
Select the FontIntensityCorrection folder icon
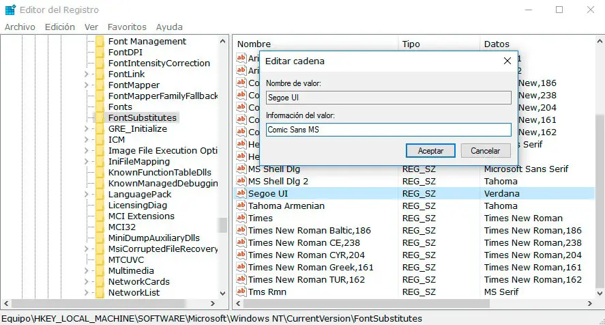tap(100, 63)
